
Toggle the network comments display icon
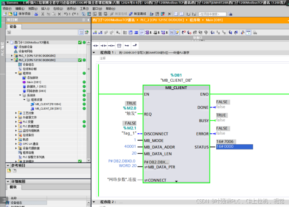172,33
